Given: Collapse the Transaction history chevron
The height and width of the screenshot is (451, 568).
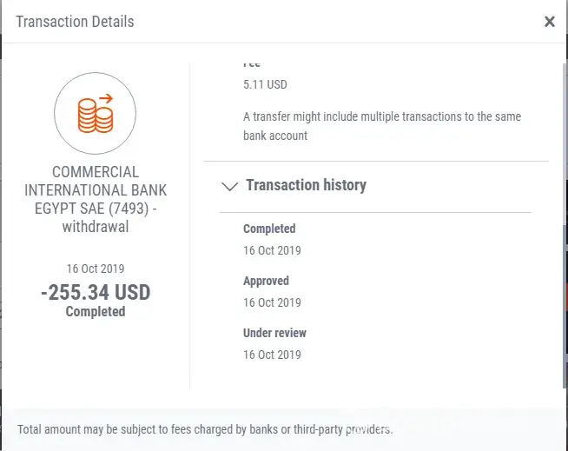Looking at the screenshot, I should point(230,186).
